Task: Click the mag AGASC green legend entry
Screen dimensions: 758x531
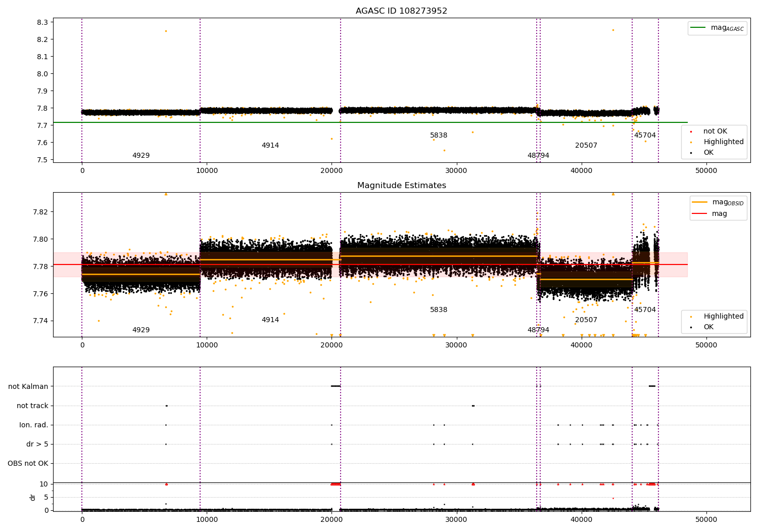Action: 717,28
